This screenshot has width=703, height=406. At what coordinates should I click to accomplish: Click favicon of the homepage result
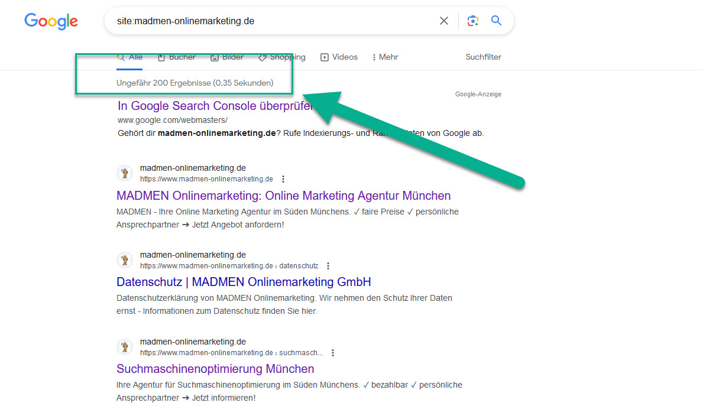125,173
